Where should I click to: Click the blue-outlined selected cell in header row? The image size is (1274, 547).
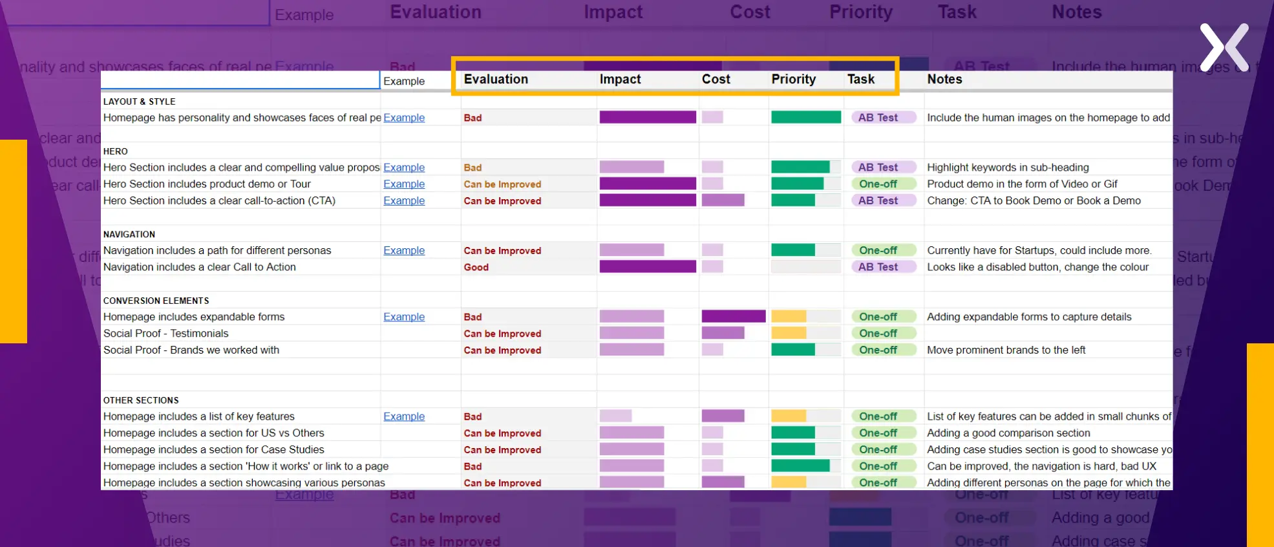click(240, 80)
